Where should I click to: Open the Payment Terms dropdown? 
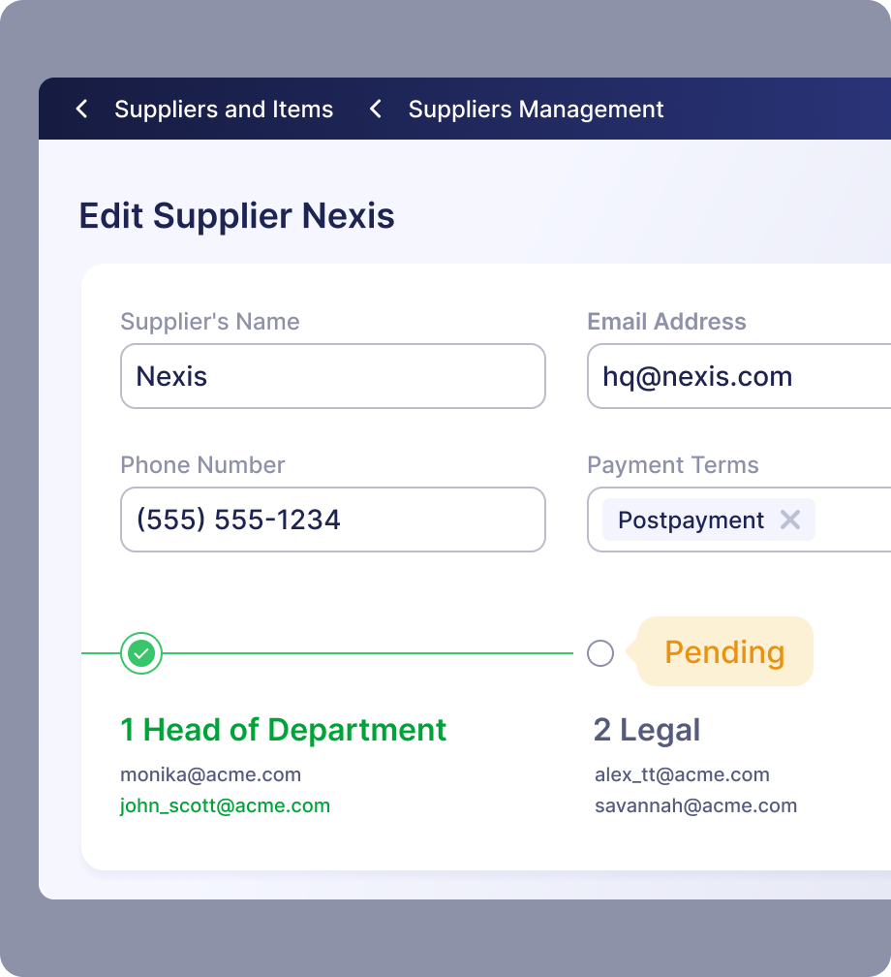[852, 520]
